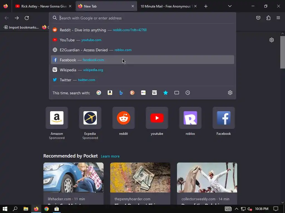Click the news and interests taskbar icon
Screen dimensions: 285x213
(x=228, y=209)
